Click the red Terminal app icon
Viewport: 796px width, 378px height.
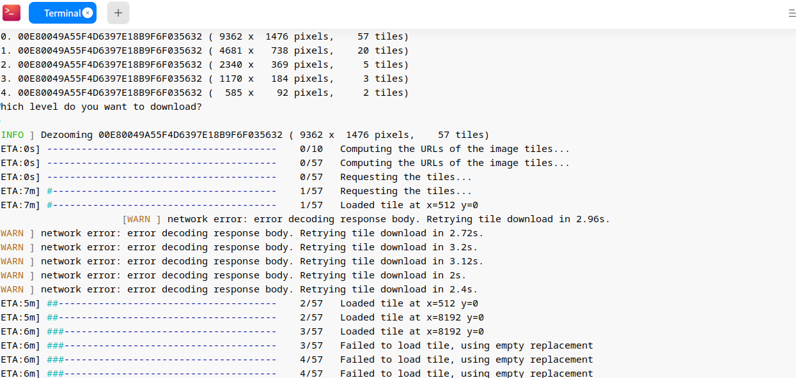click(12, 12)
